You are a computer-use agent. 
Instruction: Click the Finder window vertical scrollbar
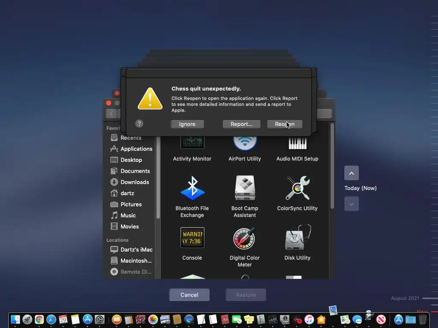[x=332, y=166]
